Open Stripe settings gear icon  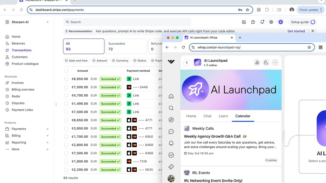271,22
